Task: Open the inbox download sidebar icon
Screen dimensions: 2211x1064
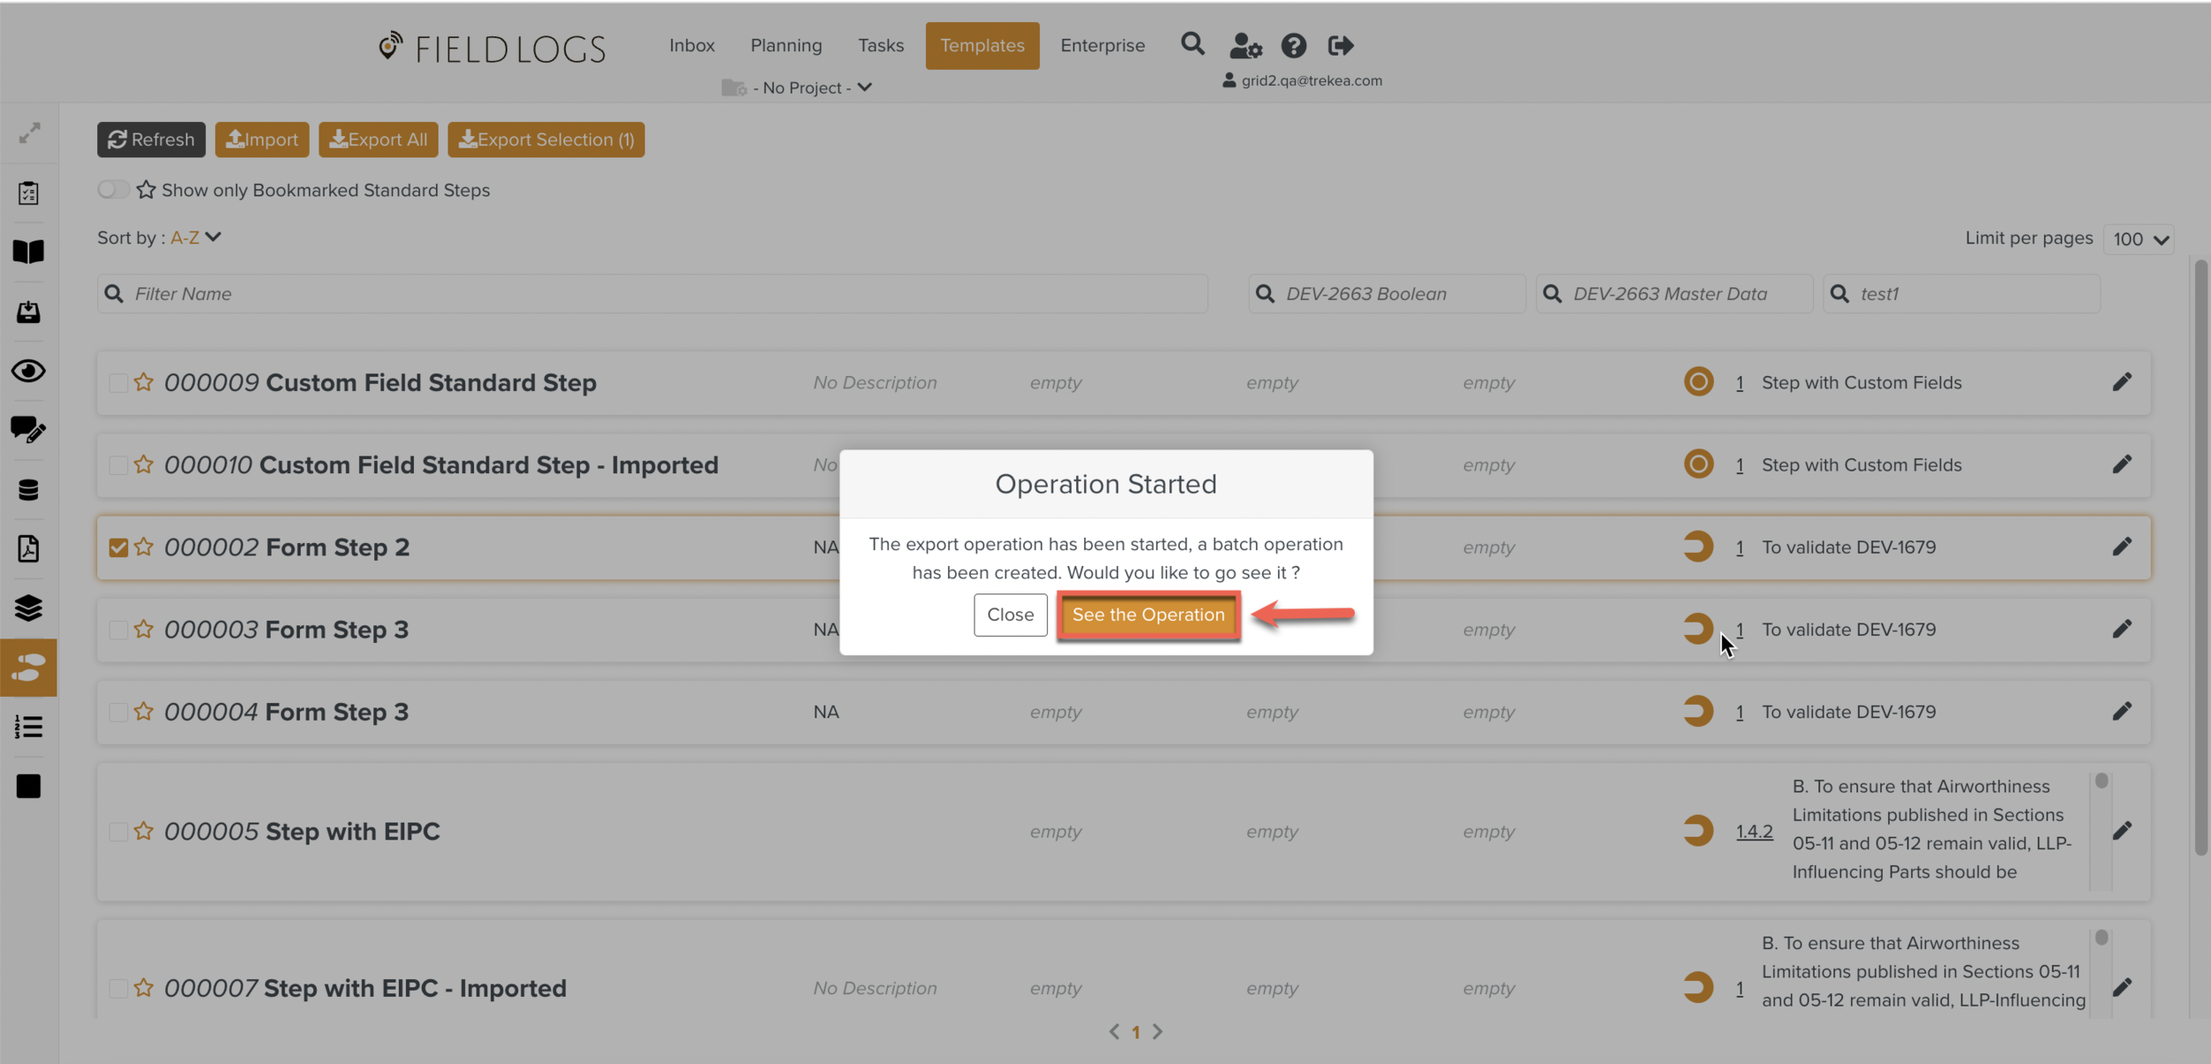Action: coord(28,311)
